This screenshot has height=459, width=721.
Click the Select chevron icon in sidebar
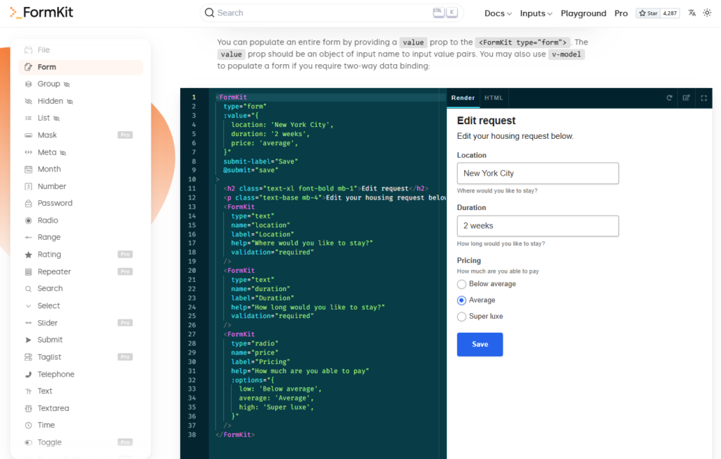coord(28,306)
